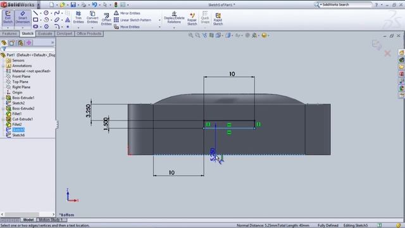Click the 3.250 dimension value
The image size is (405, 228).
89,111
